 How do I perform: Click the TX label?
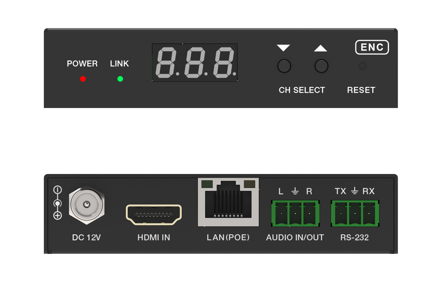341,191
